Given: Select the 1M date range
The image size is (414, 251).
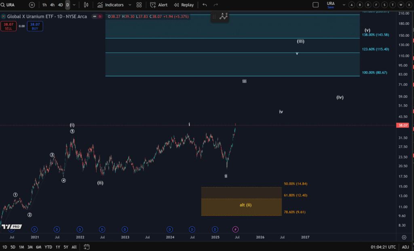Looking at the screenshot, I should [21, 247].
